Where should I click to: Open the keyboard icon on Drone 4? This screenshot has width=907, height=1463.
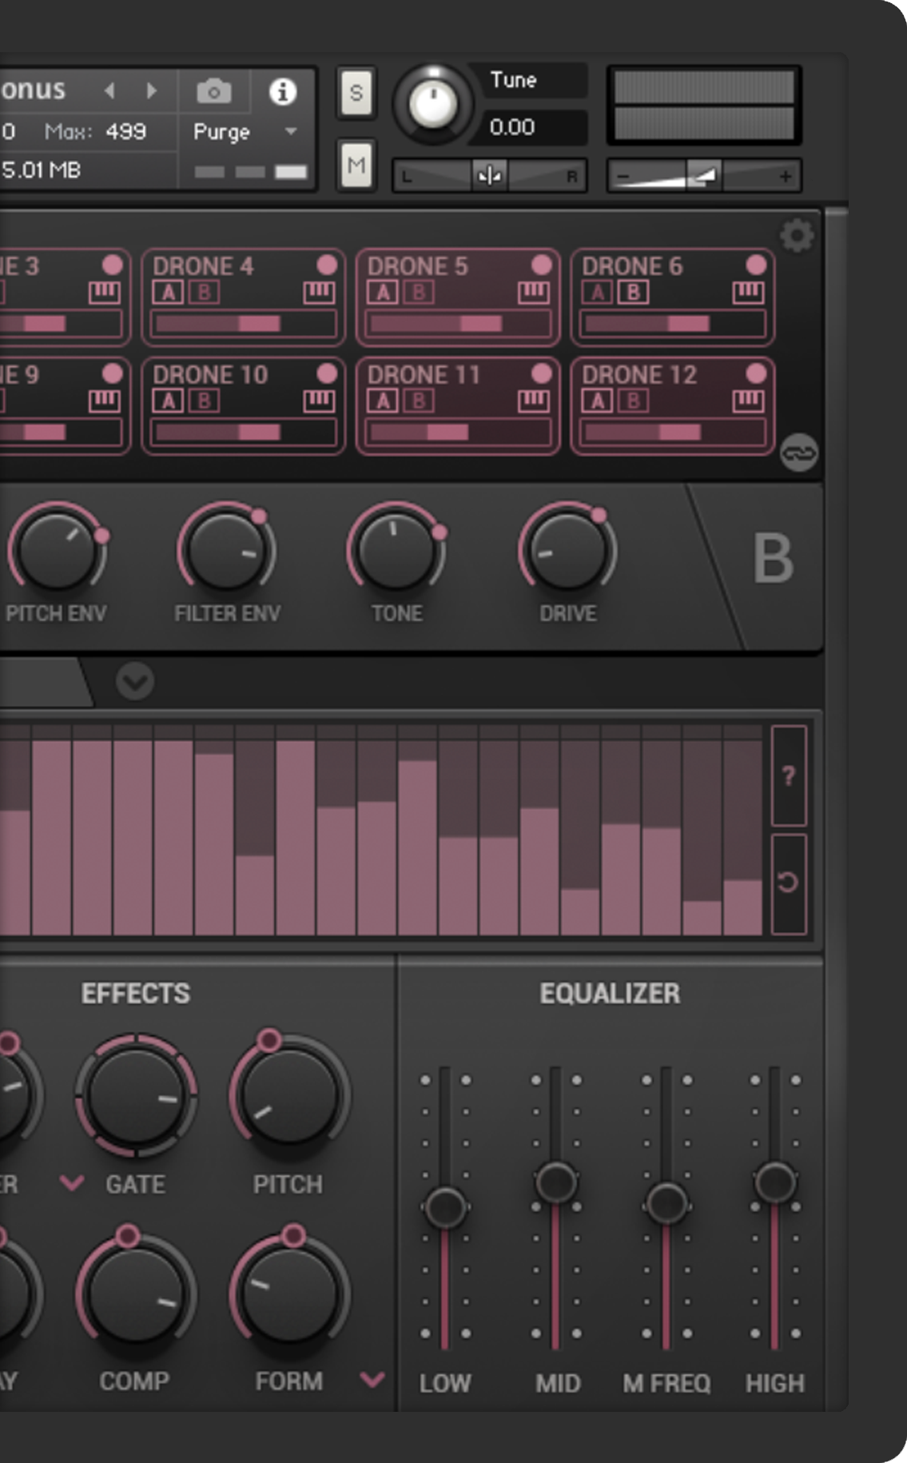coord(319,293)
